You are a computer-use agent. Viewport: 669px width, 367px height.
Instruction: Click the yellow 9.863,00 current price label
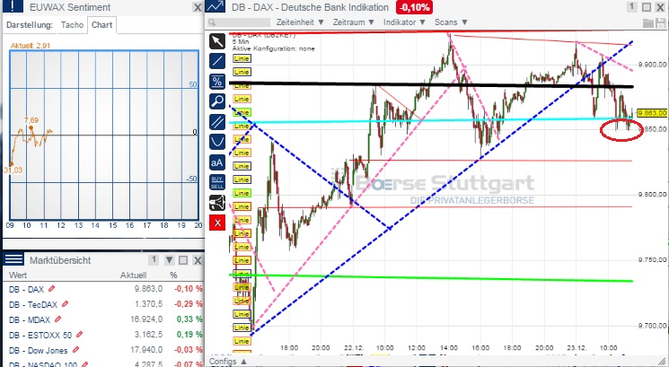click(x=652, y=113)
